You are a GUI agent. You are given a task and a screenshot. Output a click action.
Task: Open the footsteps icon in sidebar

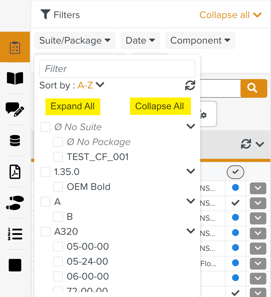pyautogui.click(x=15, y=203)
